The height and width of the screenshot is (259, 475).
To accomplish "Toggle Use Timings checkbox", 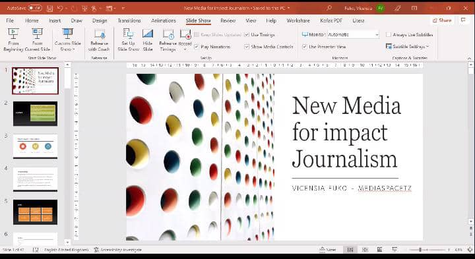I will 247,35.
